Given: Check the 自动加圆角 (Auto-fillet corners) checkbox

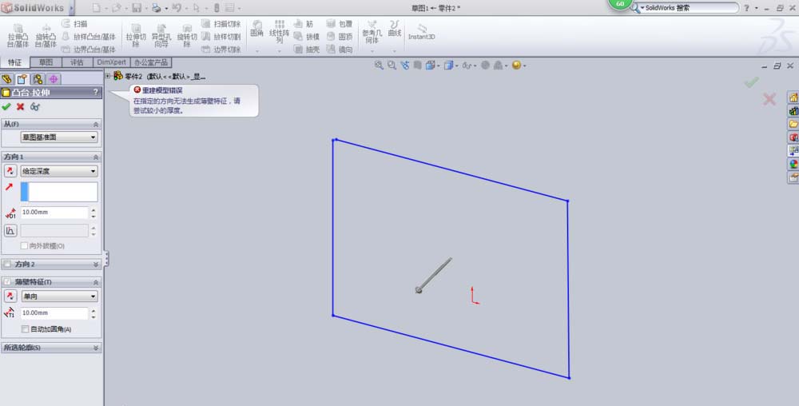Looking at the screenshot, I should point(25,329).
